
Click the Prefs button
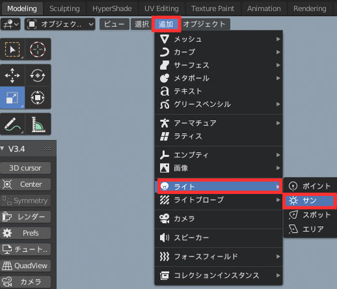pyautogui.click(x=25, y=233)
